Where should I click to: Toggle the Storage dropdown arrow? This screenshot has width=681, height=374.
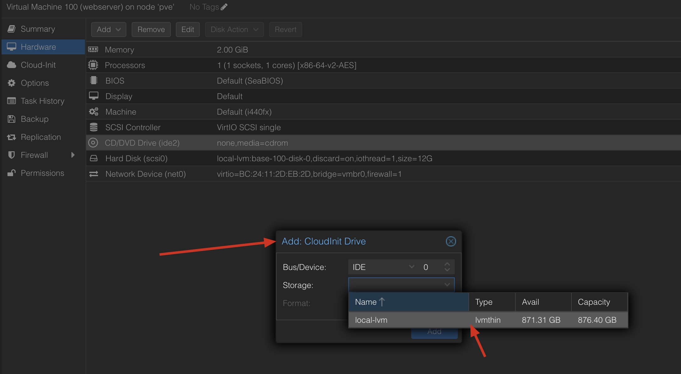tap(447, 285)
